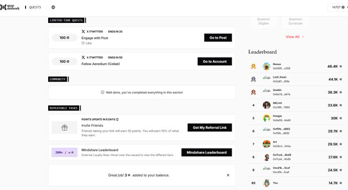348x190 pixels.
Task: Click info icon beside Points Update in 5 days
Action: click(117, 120)
